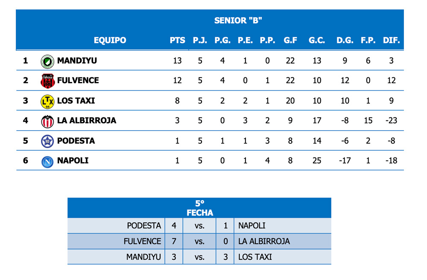
Task: Click LA ALBIRROJA in the fixtures list
Action: [x=264, y=241]
